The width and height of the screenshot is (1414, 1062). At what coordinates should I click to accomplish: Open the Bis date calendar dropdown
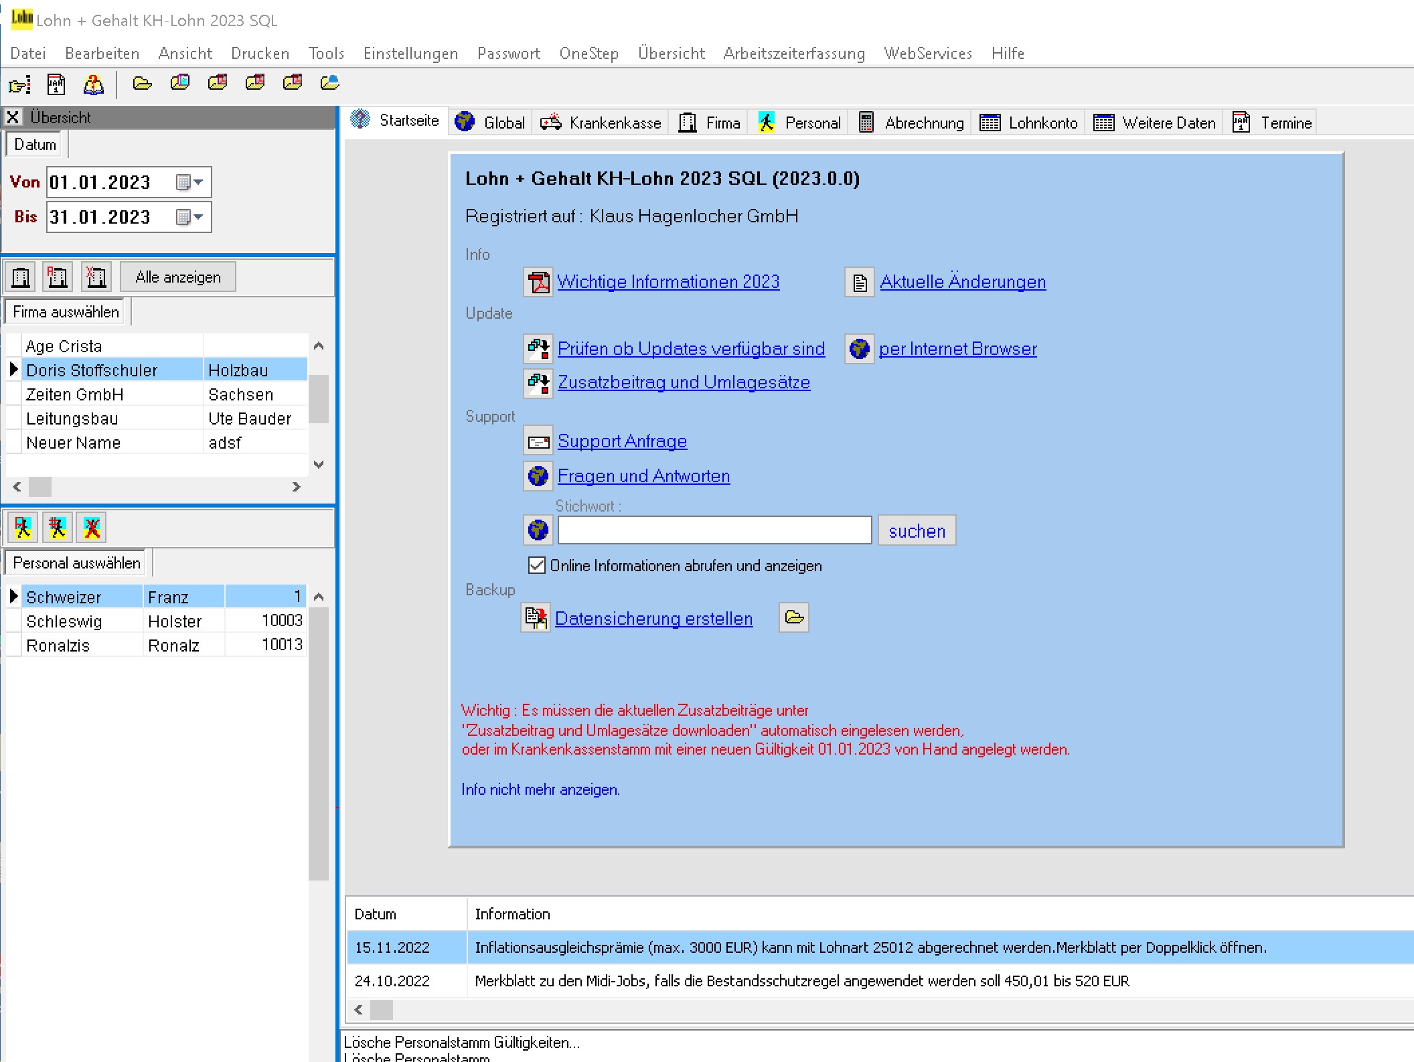tap(189, 217)
